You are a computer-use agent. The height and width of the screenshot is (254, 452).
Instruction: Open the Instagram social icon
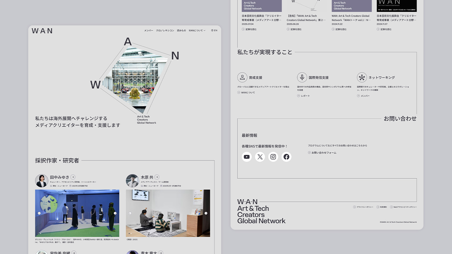pyautogui.click(x=273, y=157)
